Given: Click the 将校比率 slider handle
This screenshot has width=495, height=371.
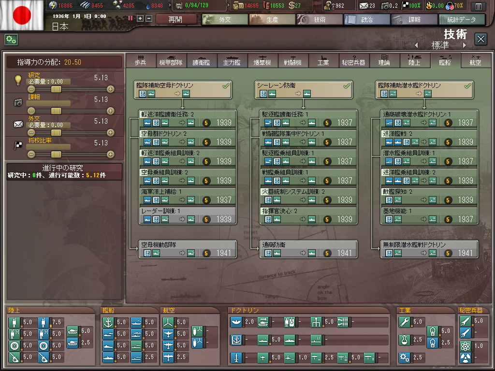Looking at the screenshot, I should click(56, 155).
